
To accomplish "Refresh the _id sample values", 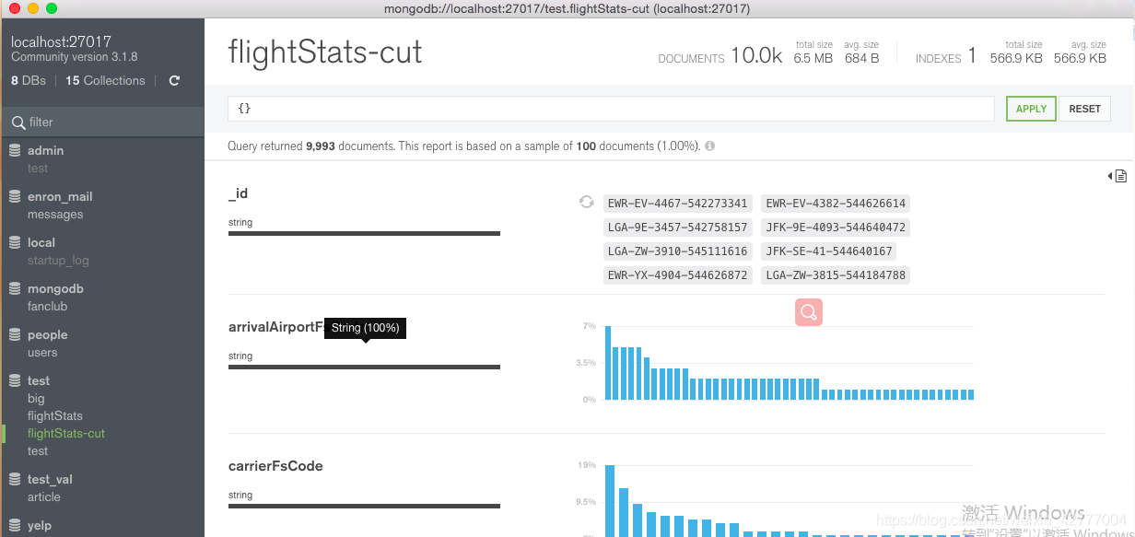I will point(586,202).
